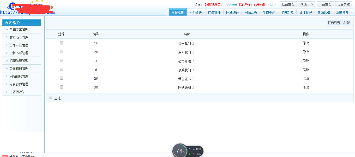The width and height of the screenshot is (355, 157).
Task: Expand 单篇文章管理 in the sidebar
Action: click(x=19, y=30)
